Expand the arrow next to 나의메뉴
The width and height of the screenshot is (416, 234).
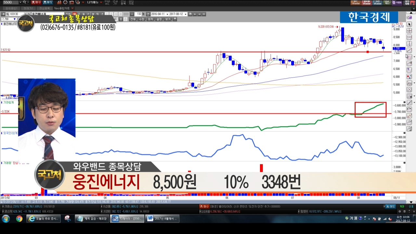[101, 2]
